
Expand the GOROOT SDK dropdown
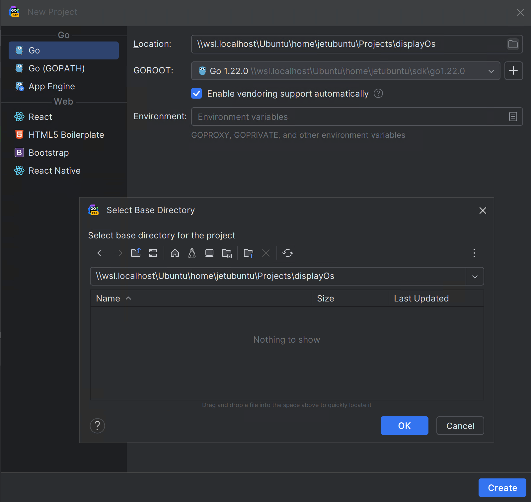tap(491, 71)
